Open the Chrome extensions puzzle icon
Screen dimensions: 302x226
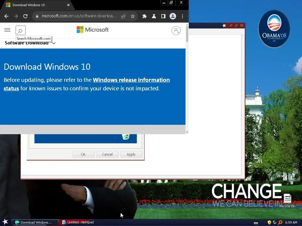(144, 16)
